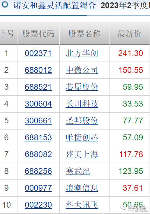Open the 唯捷创芯 stock link
150x214 pixels.
tap(82, 137)
